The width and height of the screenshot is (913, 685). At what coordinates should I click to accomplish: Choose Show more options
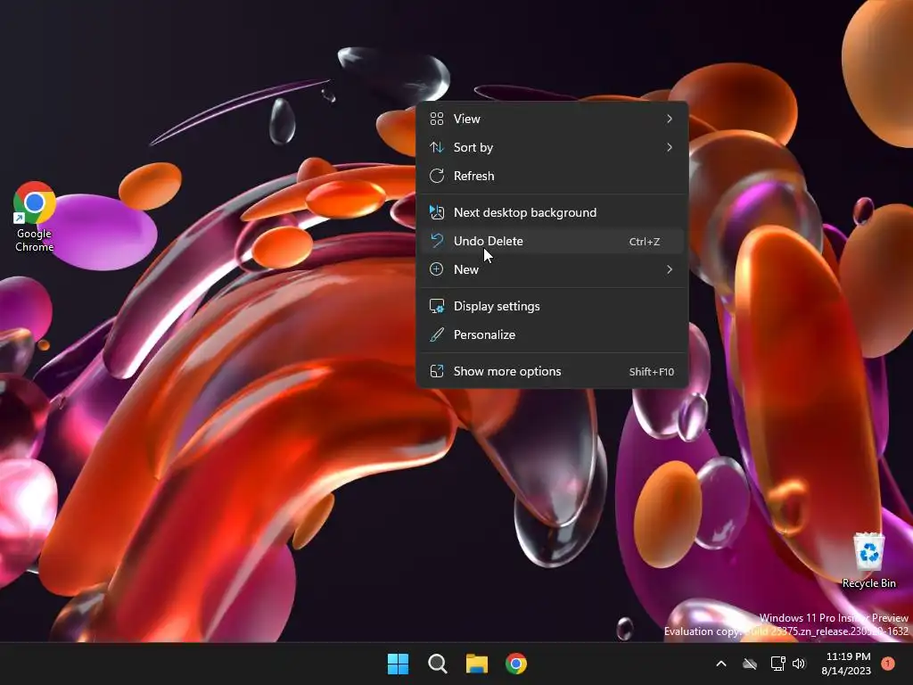pos(552,372)
